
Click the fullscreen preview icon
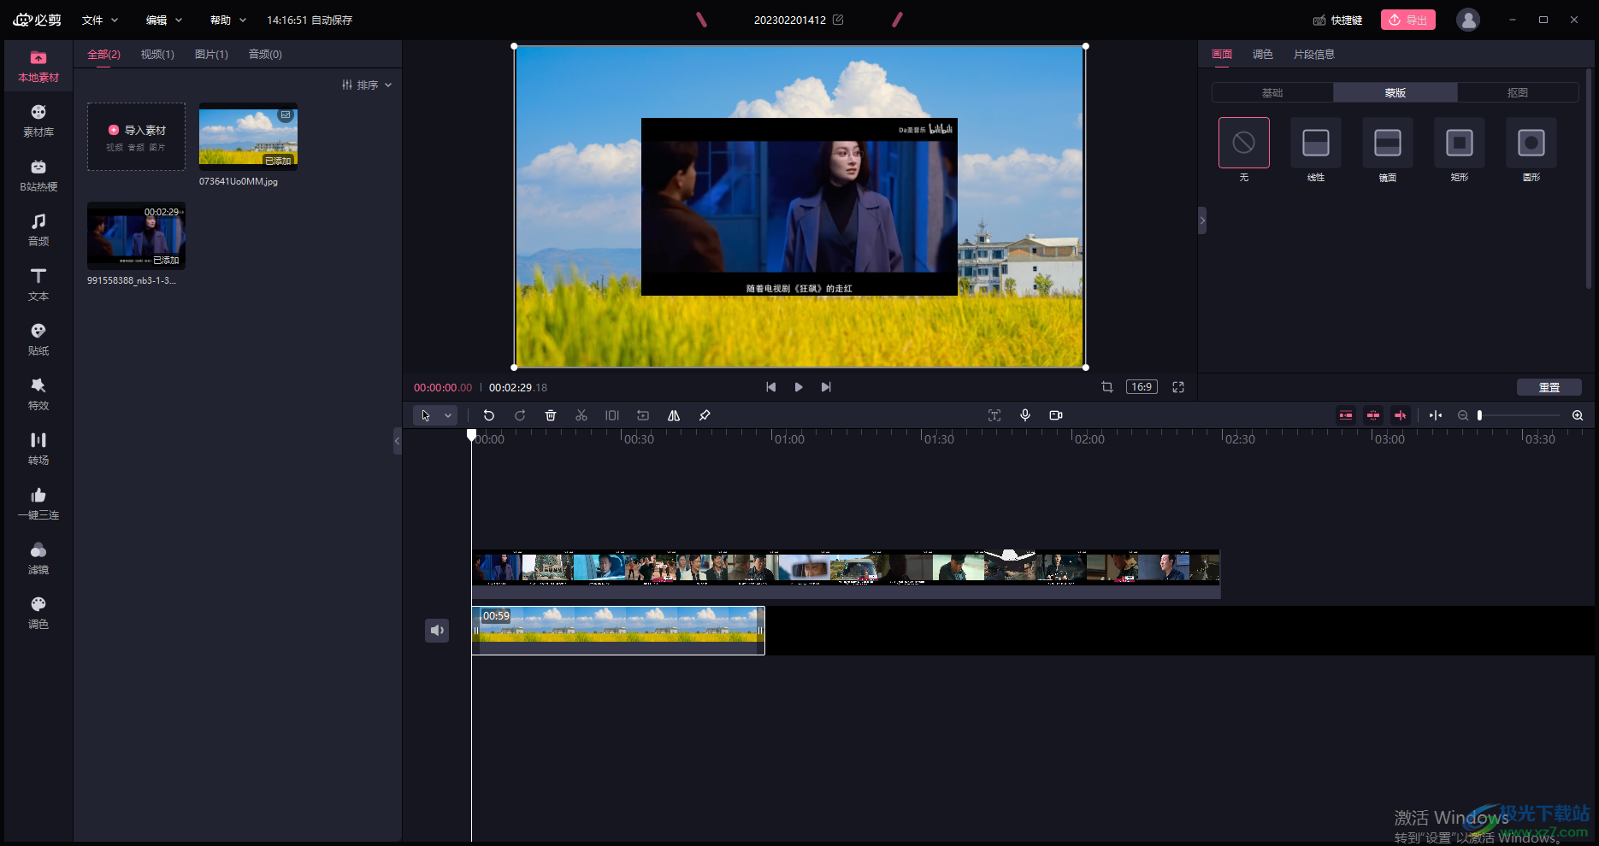coord(1178,387)
